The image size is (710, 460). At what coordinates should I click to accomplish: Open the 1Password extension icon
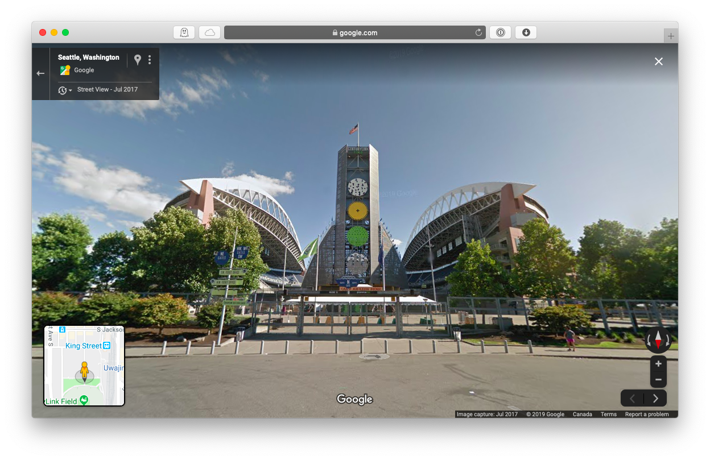[500, 32]
